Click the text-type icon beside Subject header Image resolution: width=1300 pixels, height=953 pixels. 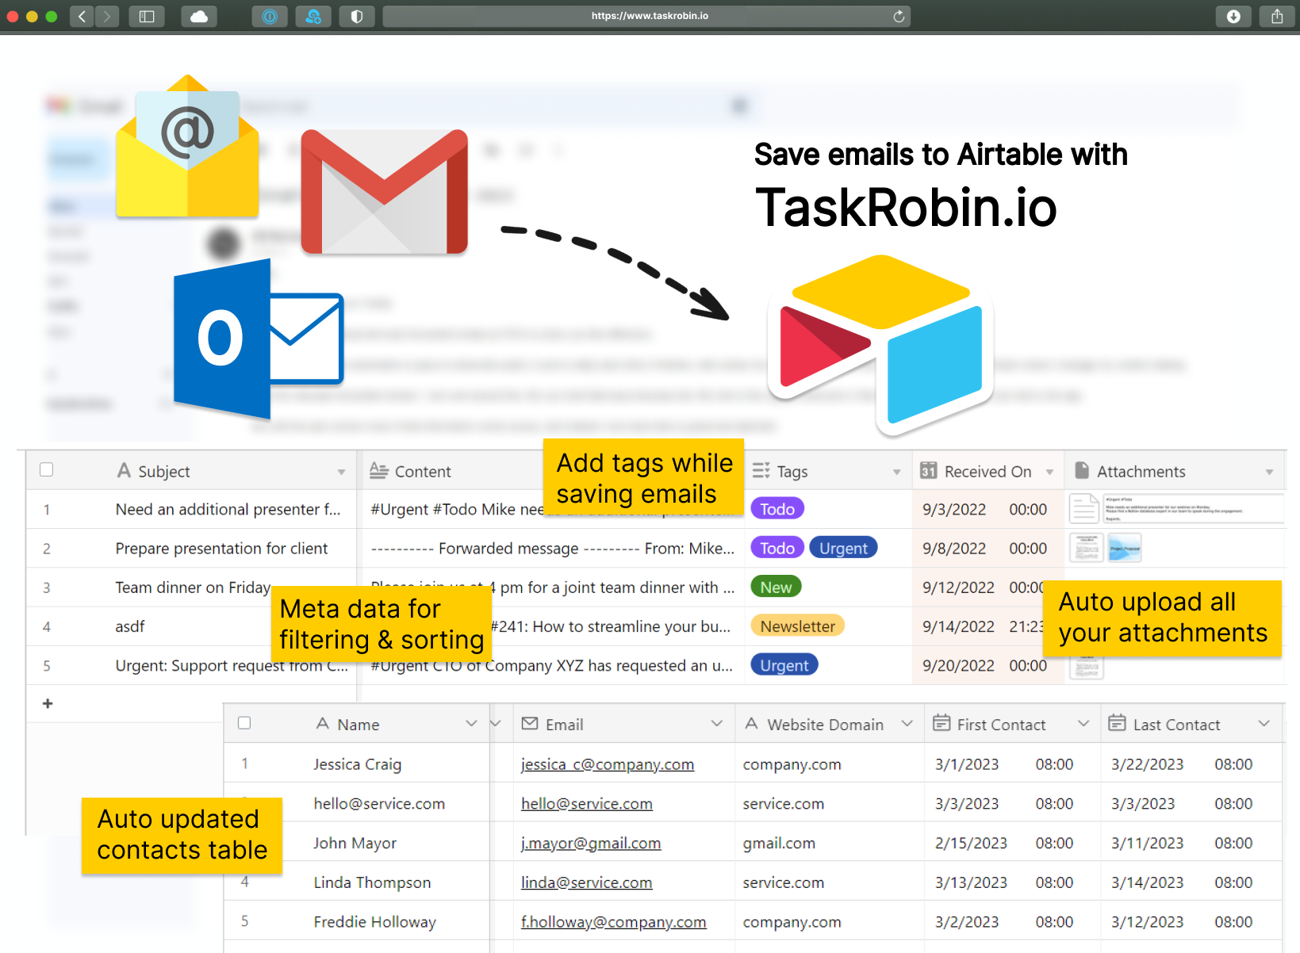click(124, 471)
